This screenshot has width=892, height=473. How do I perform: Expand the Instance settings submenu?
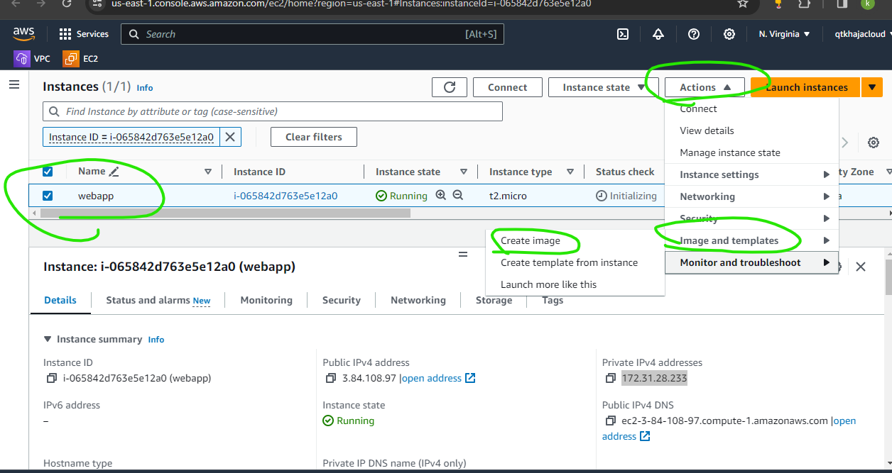[x=751, y=174]
